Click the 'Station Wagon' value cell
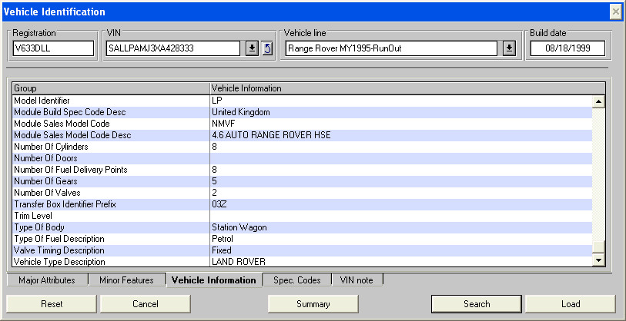 (x=401, y=228)
